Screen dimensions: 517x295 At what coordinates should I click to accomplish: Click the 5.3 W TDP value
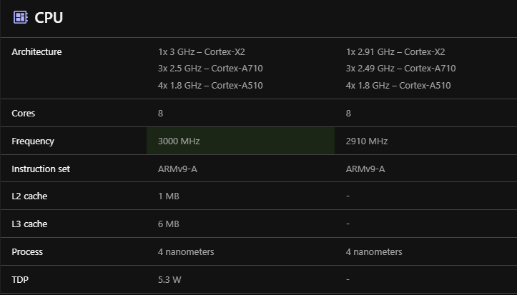169,280
